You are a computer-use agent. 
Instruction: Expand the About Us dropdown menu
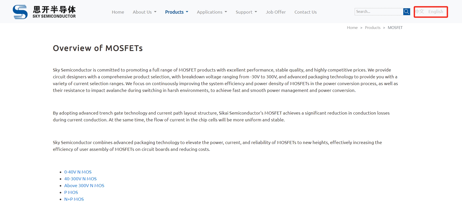(x=144, y=12)
